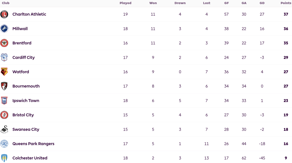Image resolution: width=292 pixels, height=163 pixels.
Task: Click the Charlton Athletic club crest
Action: click(4, 14)
